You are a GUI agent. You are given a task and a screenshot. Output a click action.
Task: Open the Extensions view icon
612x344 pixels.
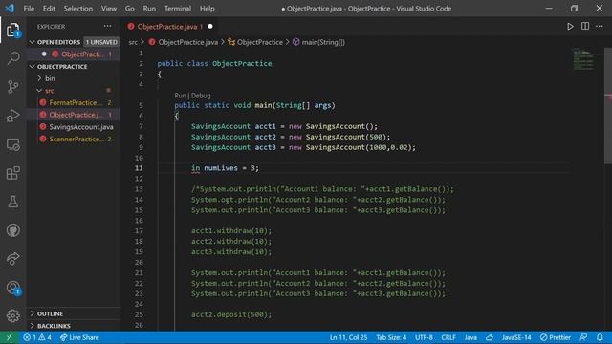click(x=12, y=173)
